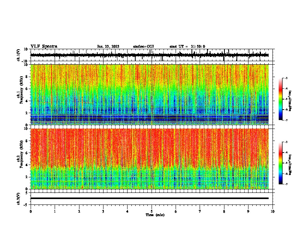Viewport: 307px width, 237px height.
Task: Click the ch.2 Frequency (kHz) axis label
Action: coord(20,154)
